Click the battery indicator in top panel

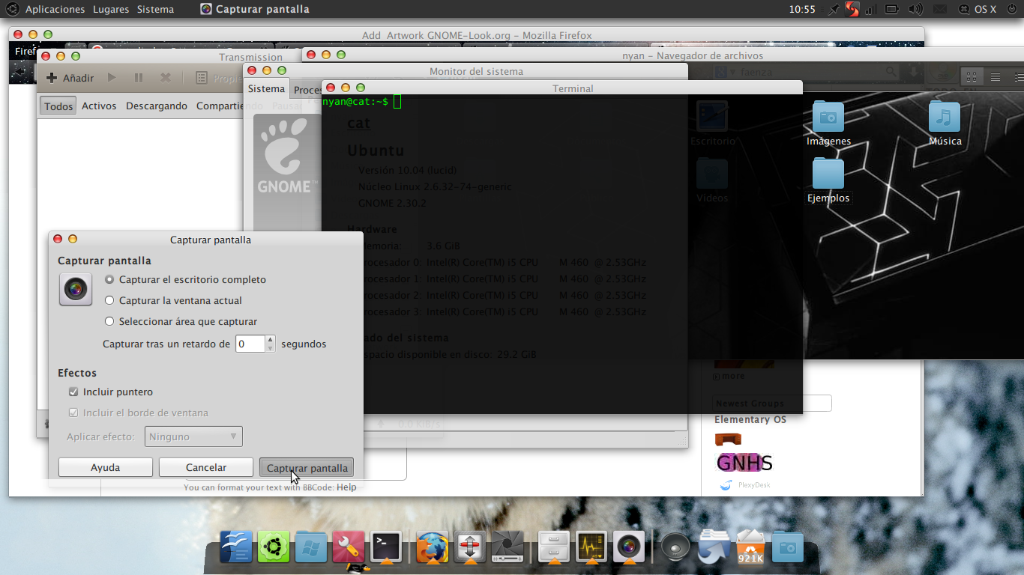coord(892,9)
